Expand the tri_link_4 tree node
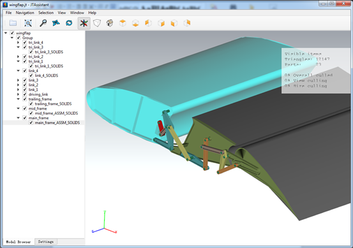 coord(19,42)
